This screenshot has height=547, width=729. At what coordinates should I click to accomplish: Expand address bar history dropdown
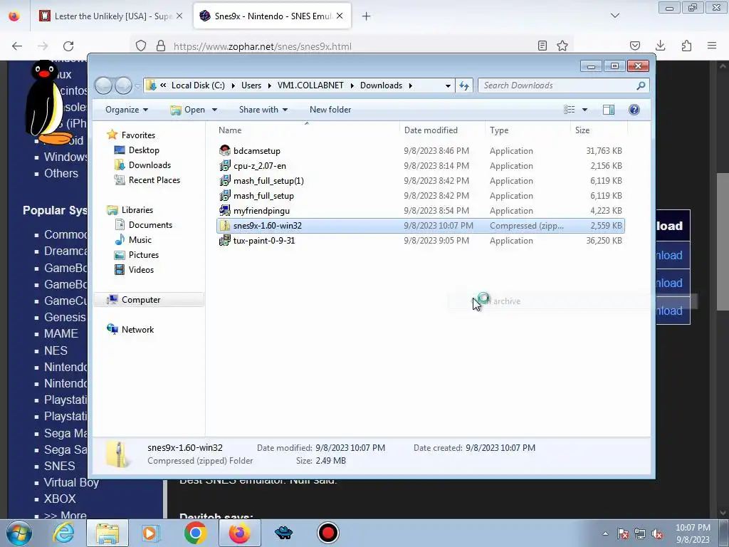(x=448, y=85)
